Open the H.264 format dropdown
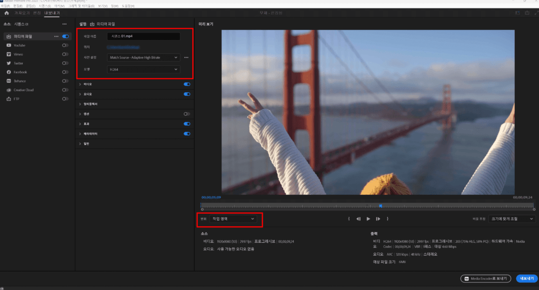This screenshot has height=290, width=539. [x=143, y=69]
